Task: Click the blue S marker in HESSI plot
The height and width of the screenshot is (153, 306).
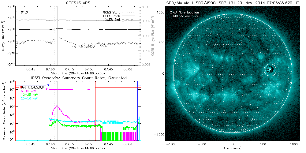Action: (48, 85)
